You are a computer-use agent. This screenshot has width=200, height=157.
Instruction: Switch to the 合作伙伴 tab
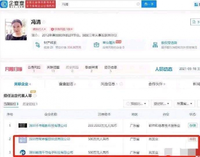point(156,84)
